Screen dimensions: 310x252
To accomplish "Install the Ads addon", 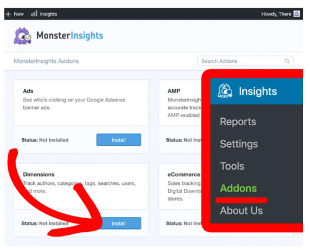I will coord(119,140).
